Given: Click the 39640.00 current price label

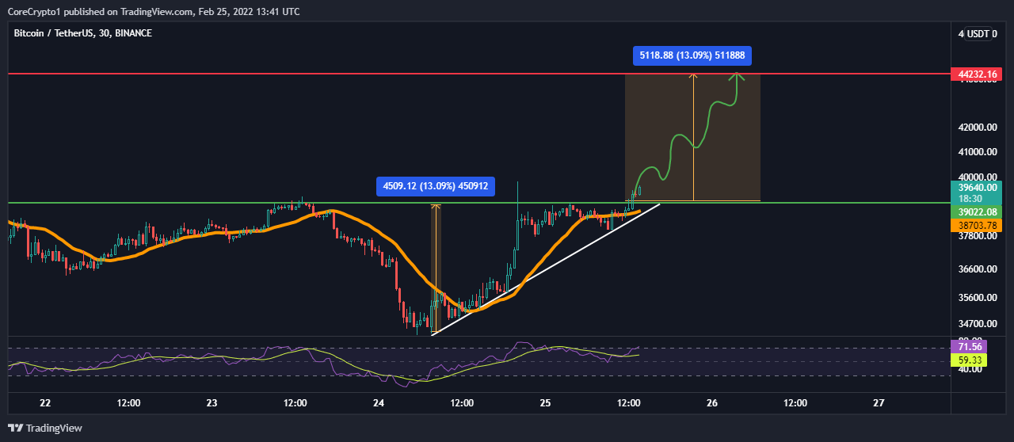Looking at the screenshot, I should pos(976,188).
